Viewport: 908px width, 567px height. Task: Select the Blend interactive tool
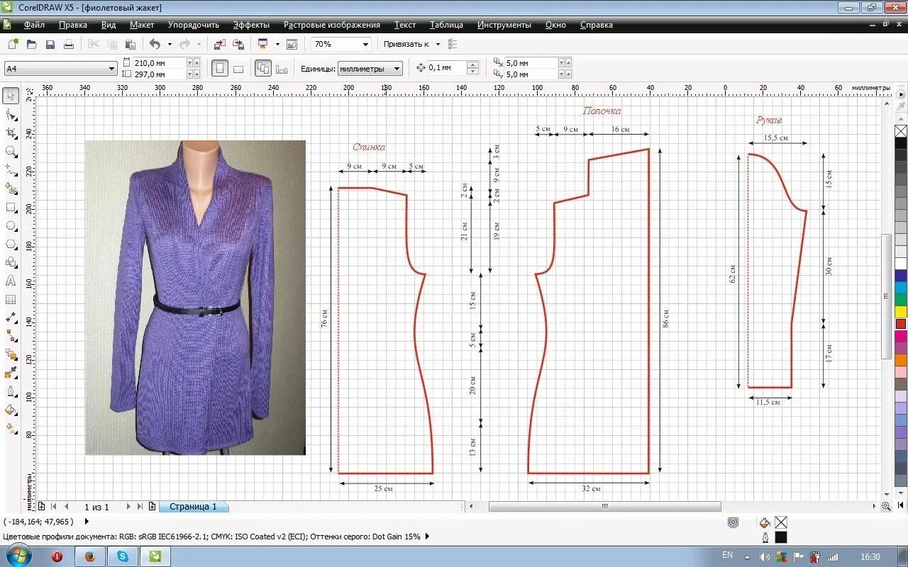tap(11, 354)
